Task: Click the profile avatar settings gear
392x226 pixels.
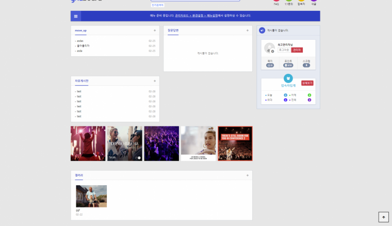Action: [x=272, y=51]
